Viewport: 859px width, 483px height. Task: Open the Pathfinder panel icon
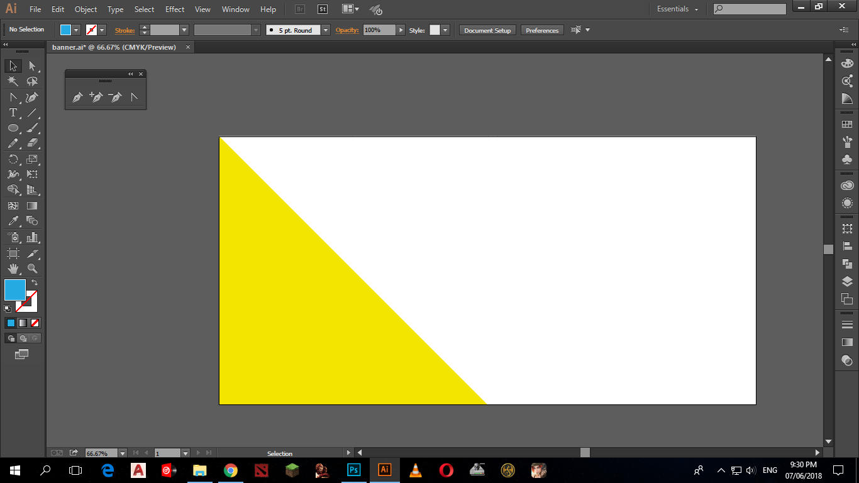coord(847,264)
